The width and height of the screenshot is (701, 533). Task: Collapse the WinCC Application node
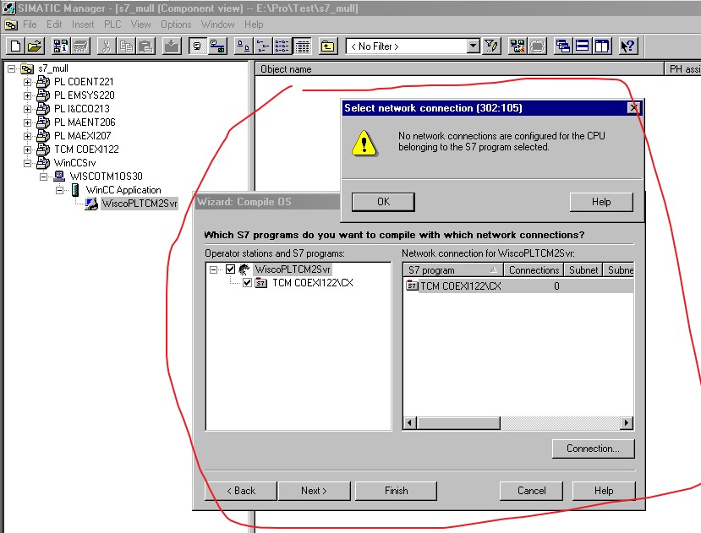(60, 190)
